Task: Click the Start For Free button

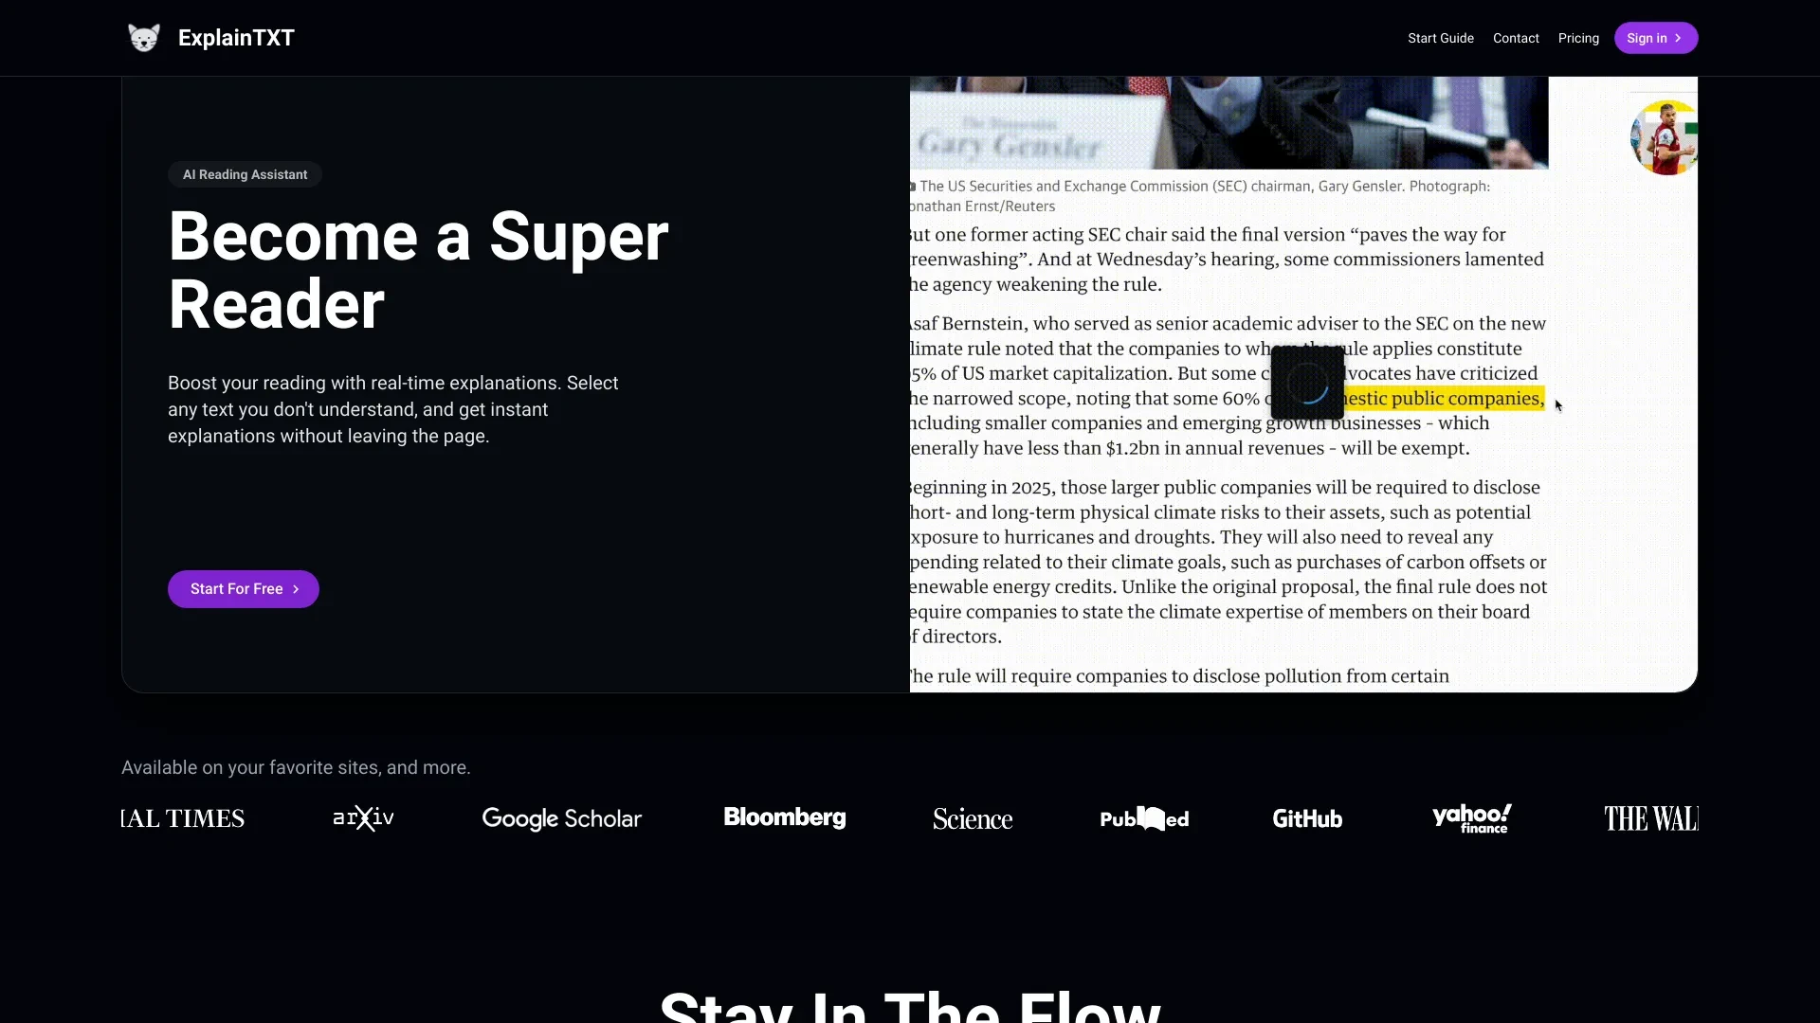Action: click(x=244, y=588)
